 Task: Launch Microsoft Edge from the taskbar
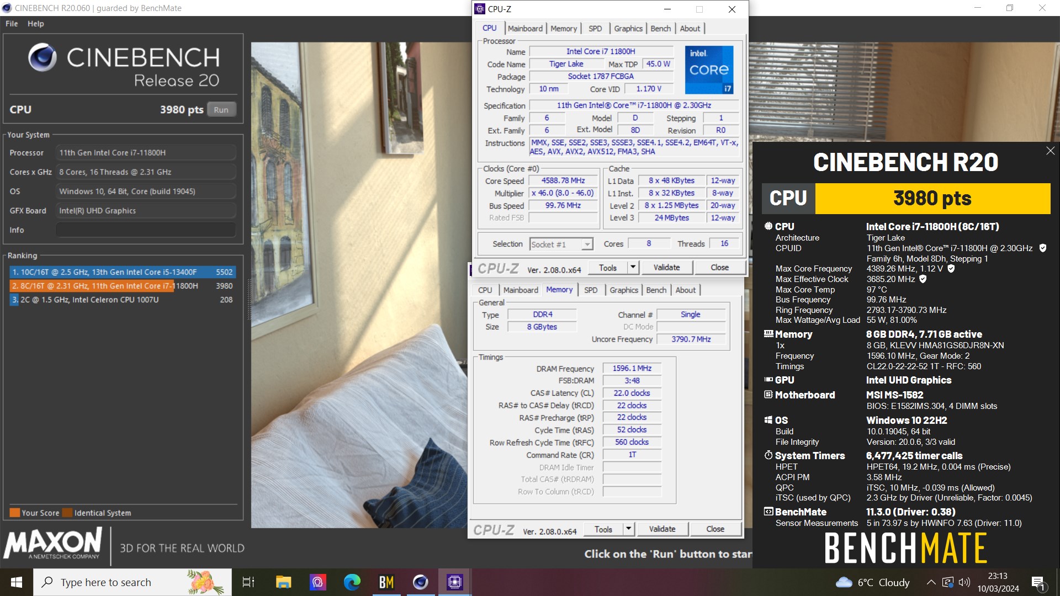pyautogui.click(x=352, y=582)
